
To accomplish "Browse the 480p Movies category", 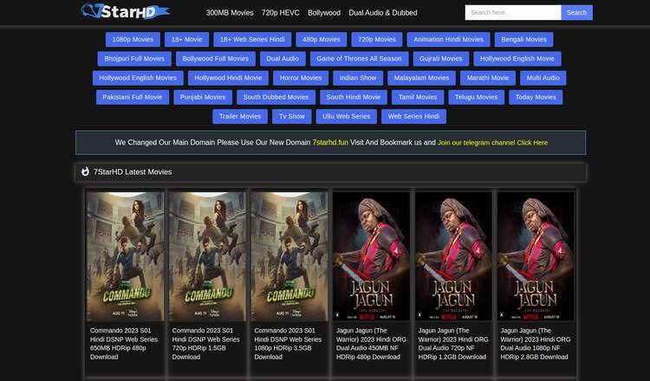I will (322, 39).
